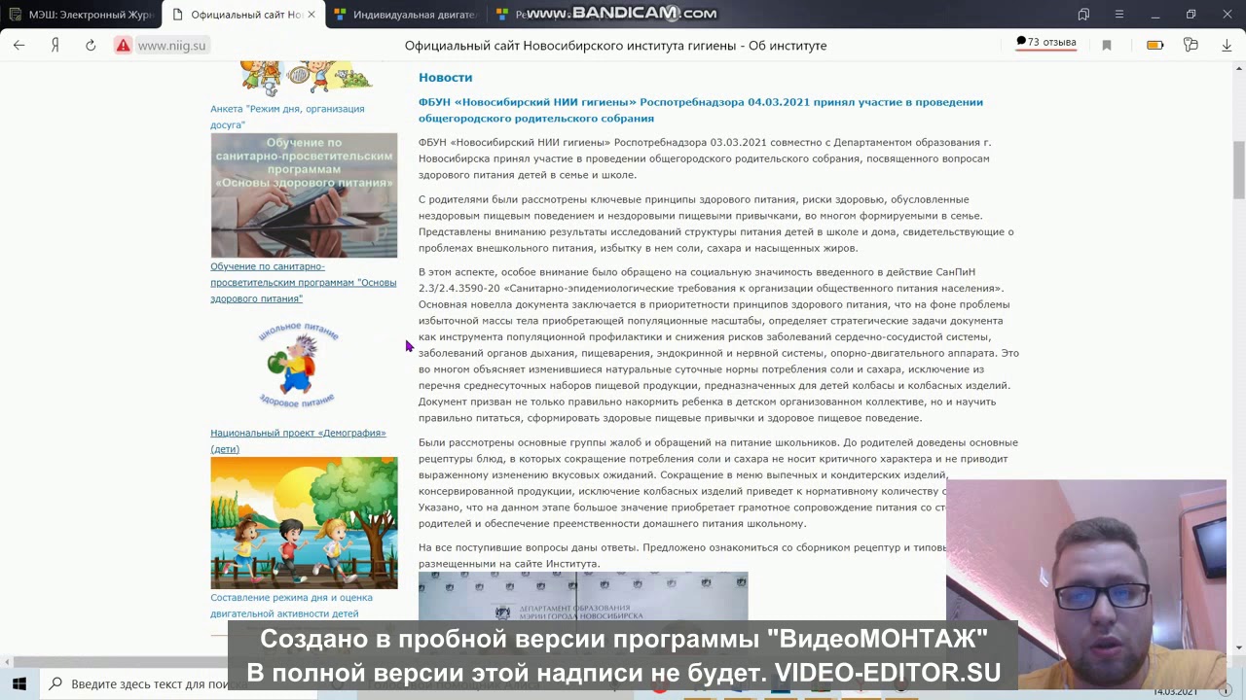Open the downloads arrow icon
Screen dimensions: 1246x700
1227,46
